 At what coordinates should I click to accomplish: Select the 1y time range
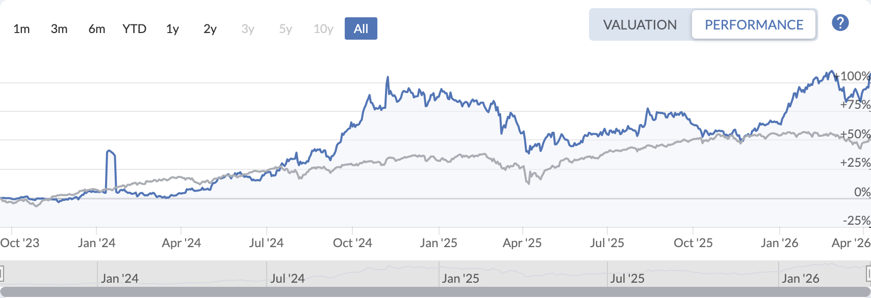pos(172,29)
